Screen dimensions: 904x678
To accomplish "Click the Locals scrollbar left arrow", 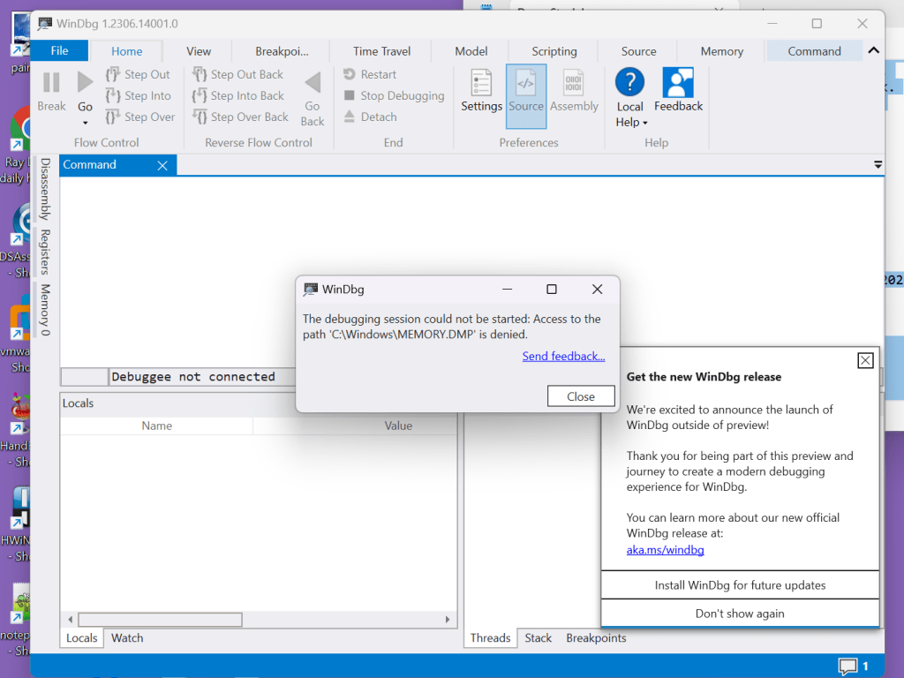I will (x=71, y=620).
